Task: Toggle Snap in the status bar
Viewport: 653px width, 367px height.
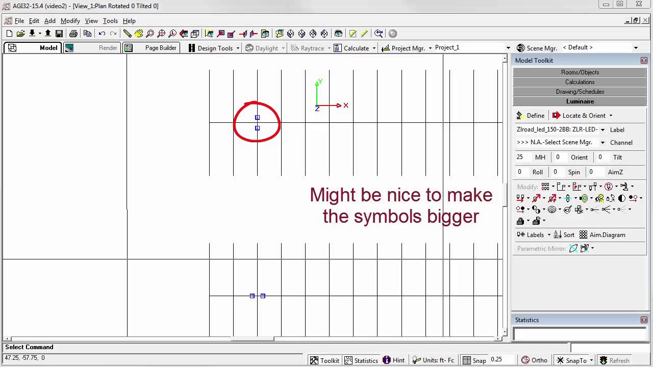Action: 474,360
